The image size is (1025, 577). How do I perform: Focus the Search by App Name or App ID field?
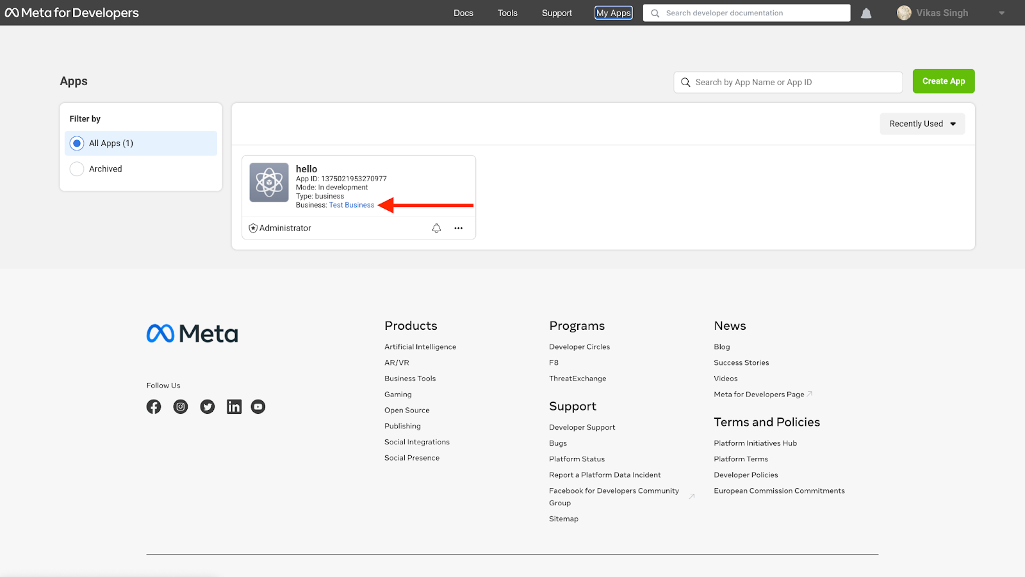pyautogui.click(x=788, y=82)
